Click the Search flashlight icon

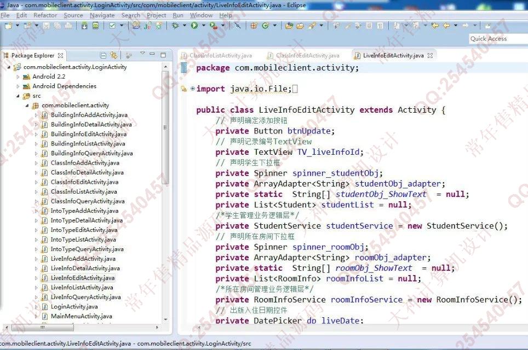point(312,26)
